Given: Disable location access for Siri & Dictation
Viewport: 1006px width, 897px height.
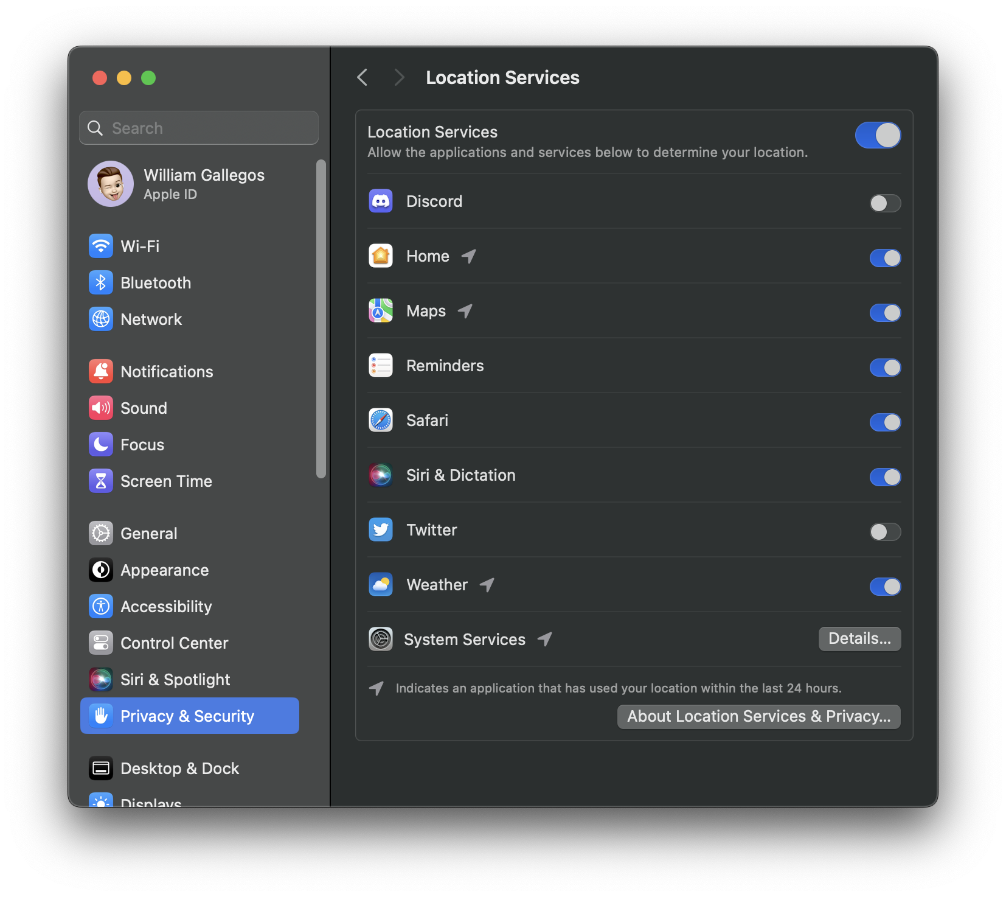Looking at the screenshot, I should coord(885,477).
